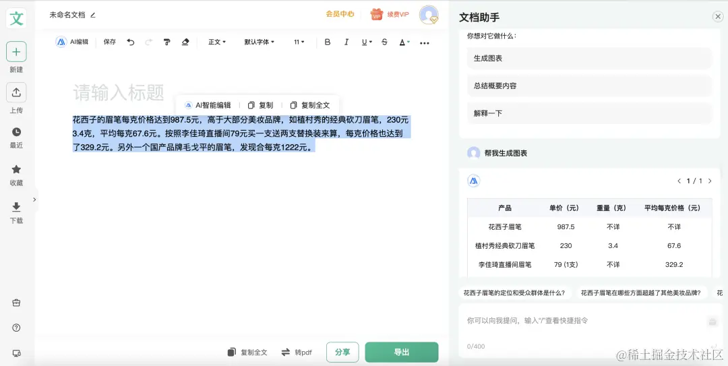Open the font color picker
Screen dimensions: 728x366
[x=404, y=42]
